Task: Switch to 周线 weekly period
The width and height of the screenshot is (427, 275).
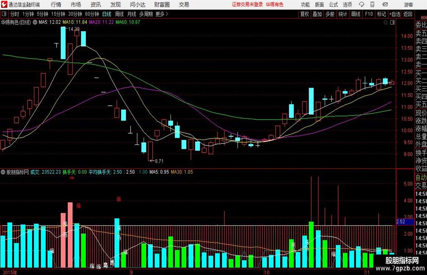Action: [x=119, y=14]
